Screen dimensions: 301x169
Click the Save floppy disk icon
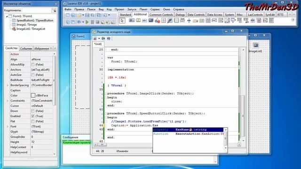click(87, 15)
